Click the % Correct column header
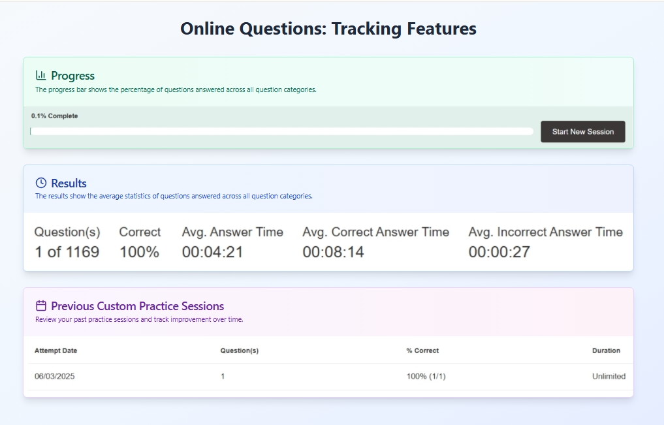The height and width of the screenshot is (425, 664). (422, 351)
